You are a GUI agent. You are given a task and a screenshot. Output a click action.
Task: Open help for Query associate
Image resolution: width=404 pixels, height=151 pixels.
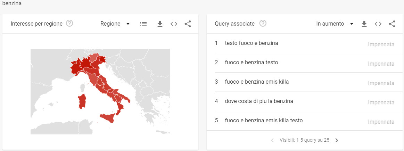[x=263, y=24]
